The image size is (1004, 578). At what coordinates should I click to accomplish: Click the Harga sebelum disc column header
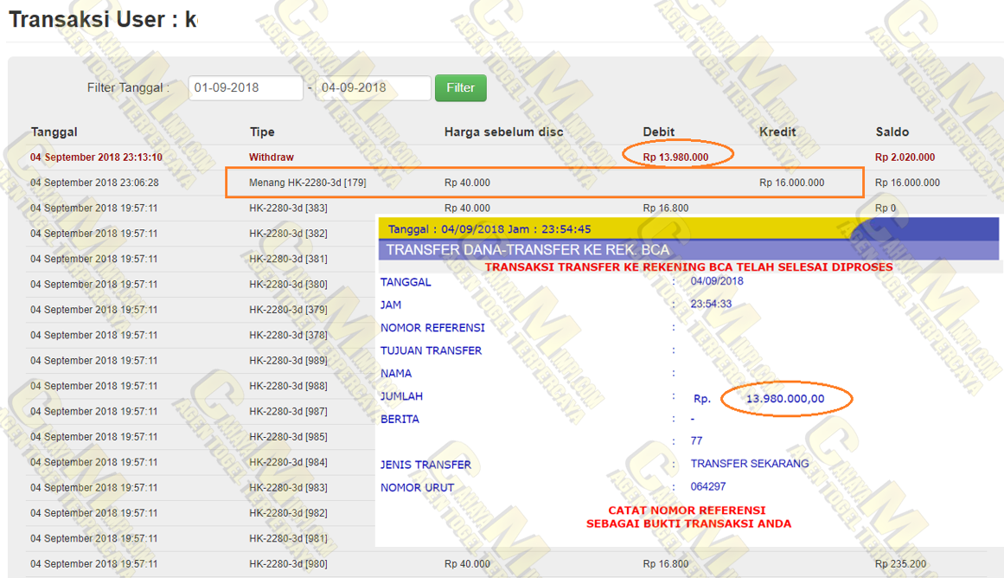pyautogui.click(x=503, y=132)
